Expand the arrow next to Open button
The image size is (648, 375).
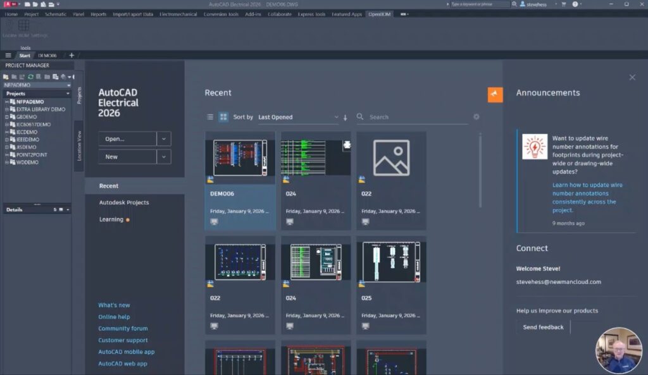pyautogui.click(x=164, y=139)
